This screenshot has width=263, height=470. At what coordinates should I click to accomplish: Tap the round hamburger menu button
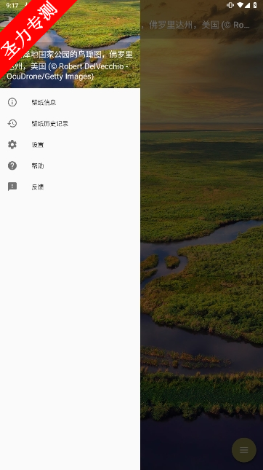[x=244, y=450]
